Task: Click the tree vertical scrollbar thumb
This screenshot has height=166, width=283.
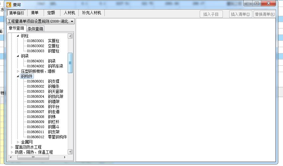Action: pos(70,63)
